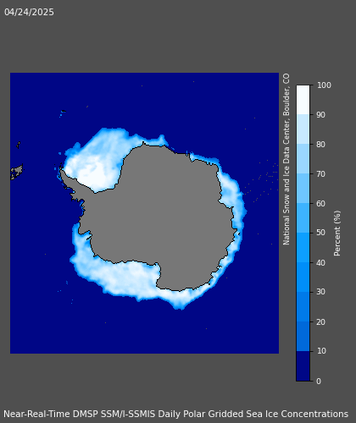Click the Near-Real-Time DMSP caption text

click(175, 414)
